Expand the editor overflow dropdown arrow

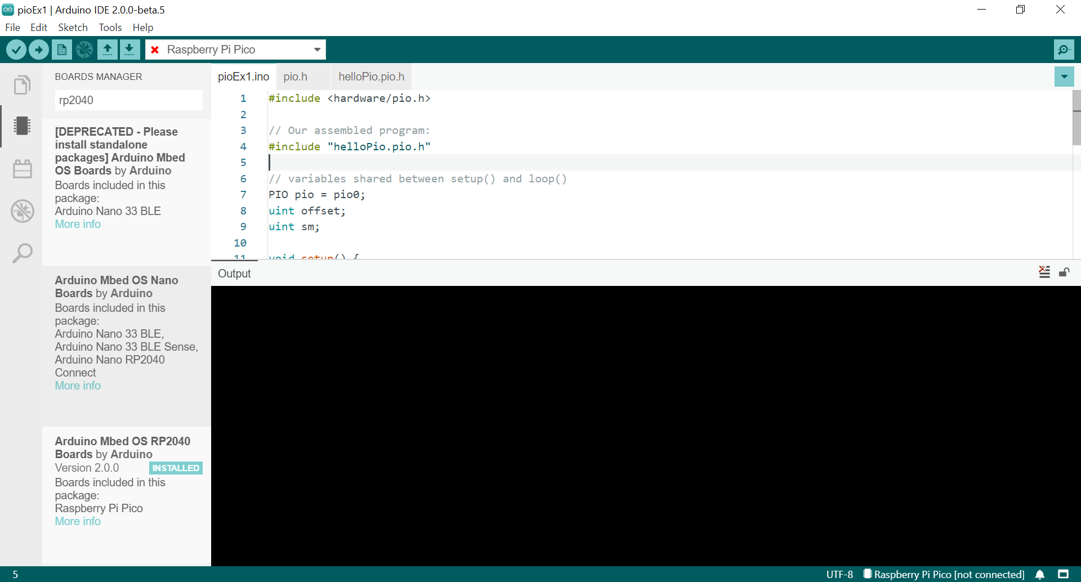[x=1064, y=77]
